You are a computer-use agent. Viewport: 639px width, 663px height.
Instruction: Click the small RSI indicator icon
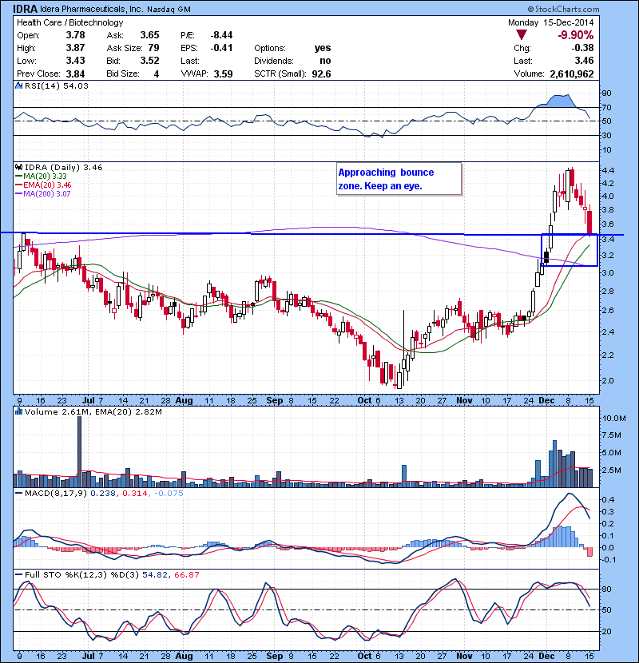(x=19, y=85)
